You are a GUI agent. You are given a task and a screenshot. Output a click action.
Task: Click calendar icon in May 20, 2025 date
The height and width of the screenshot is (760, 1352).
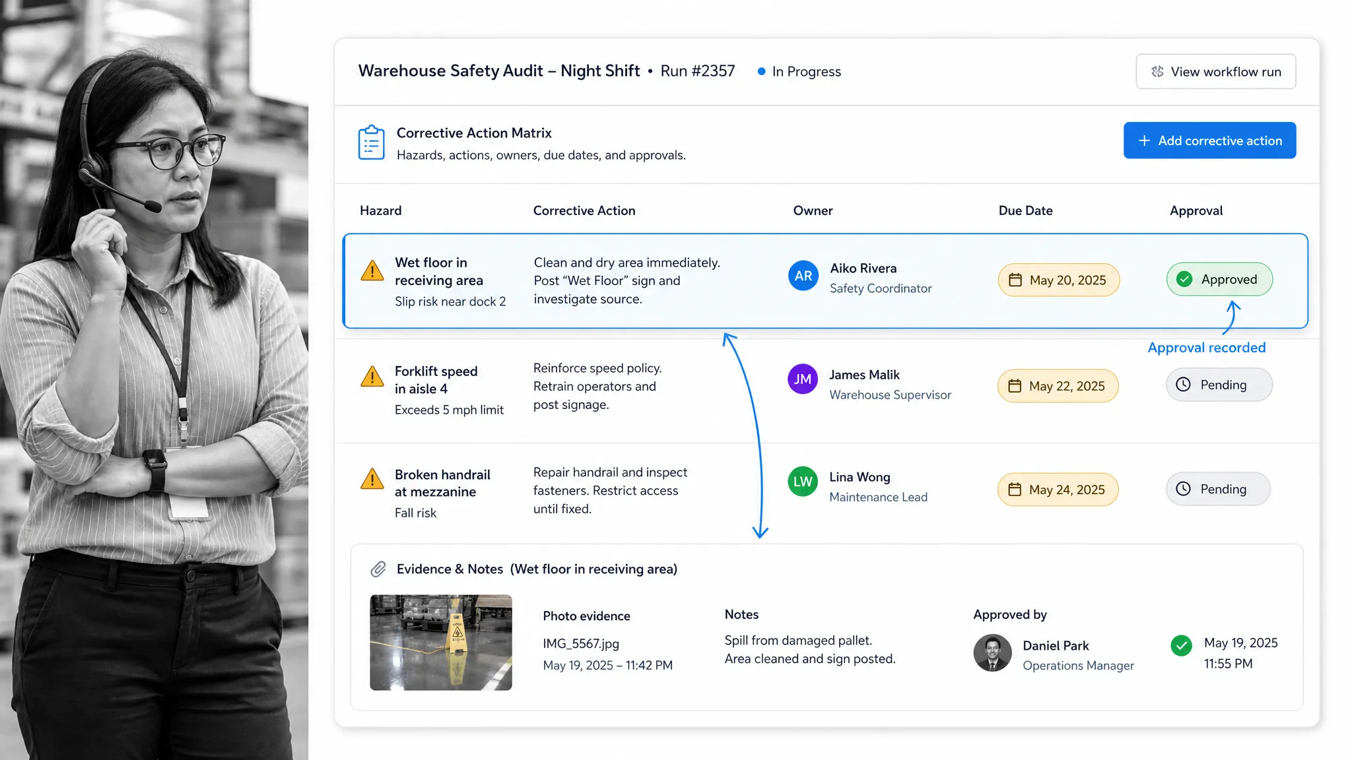pyautogui.click(x=1015, y=280)
